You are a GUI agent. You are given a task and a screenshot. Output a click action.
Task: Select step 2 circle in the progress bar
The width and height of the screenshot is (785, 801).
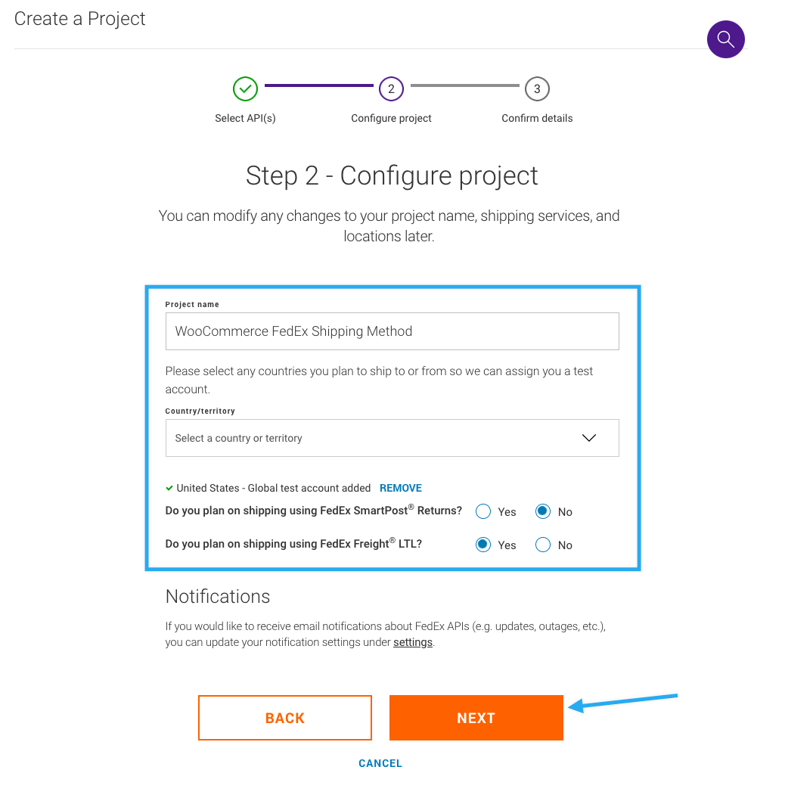coord(391,88)
